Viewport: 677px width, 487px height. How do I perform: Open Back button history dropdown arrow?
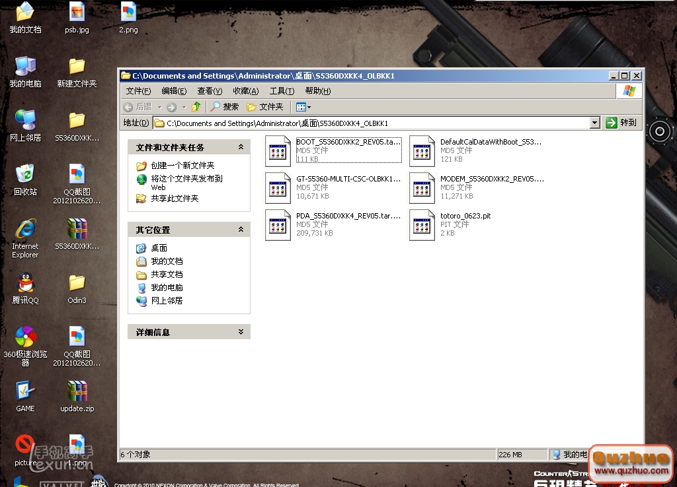(x=159, y=107)
